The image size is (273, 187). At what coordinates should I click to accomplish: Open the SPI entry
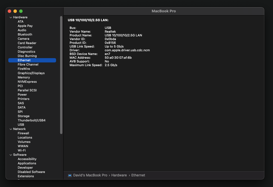point(20,112)
